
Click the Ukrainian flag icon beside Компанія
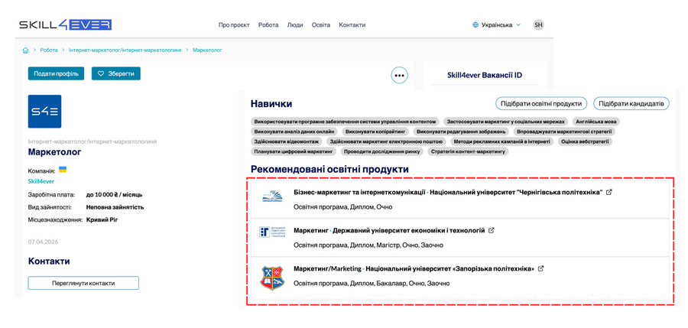(x=63, y=169)
